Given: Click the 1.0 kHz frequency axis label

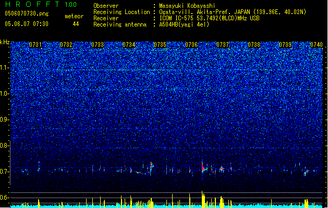Looking at the screenshot, I should click(x=4, y=94).
